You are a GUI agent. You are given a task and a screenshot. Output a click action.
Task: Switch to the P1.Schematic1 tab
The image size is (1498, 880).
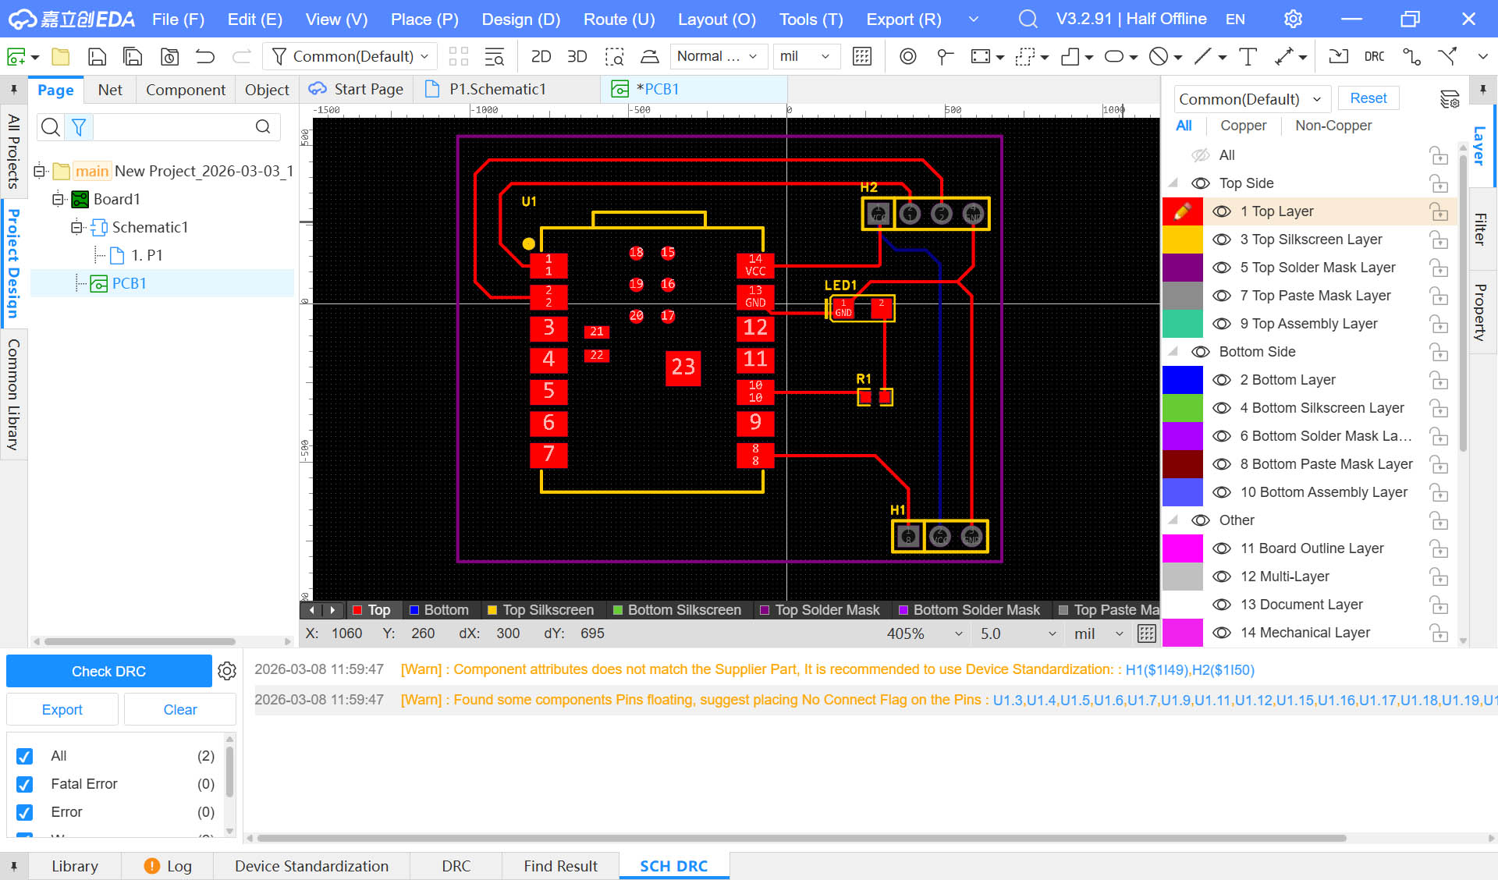[497, 89]
